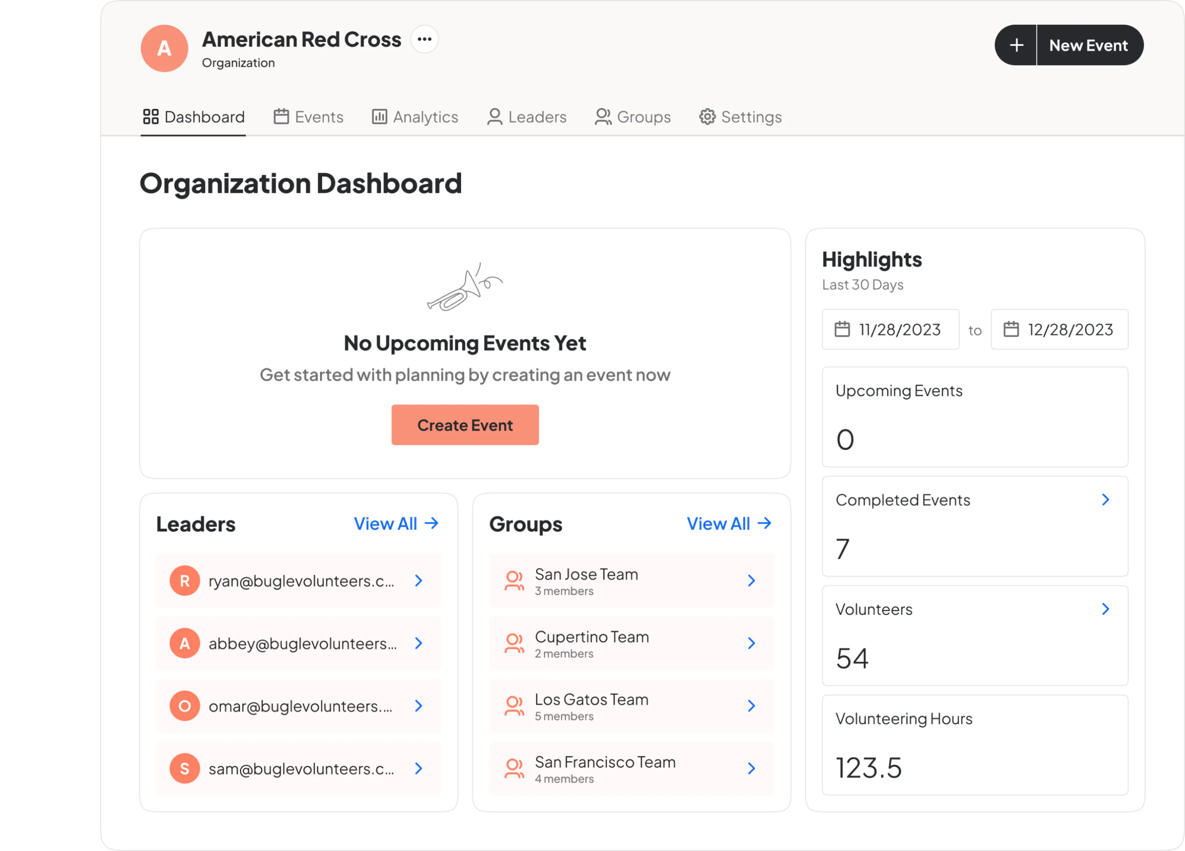
Task: Click the Upcoming Events card
Action: (x=975, y=418)
